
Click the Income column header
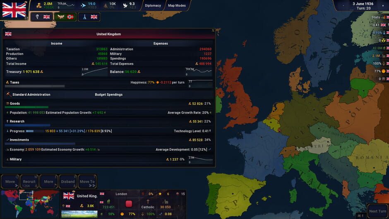(57, 43)
